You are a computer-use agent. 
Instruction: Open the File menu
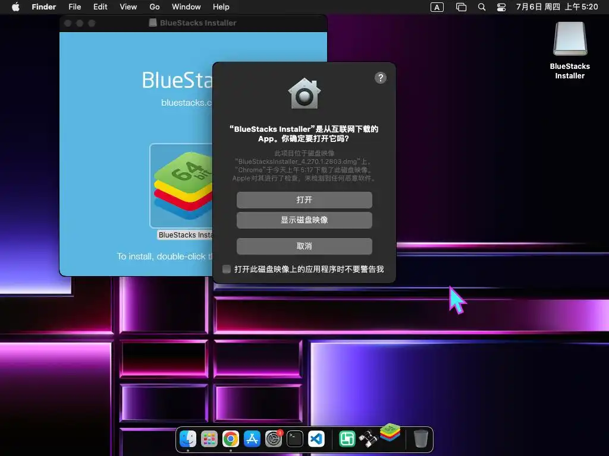click(74, 7)
